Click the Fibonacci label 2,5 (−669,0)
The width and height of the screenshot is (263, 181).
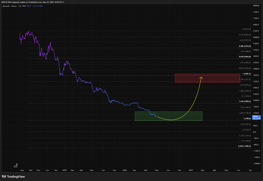[246, 141]
